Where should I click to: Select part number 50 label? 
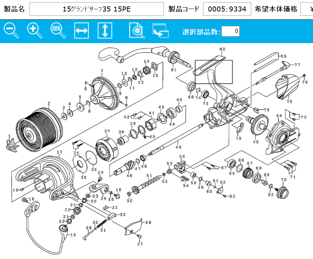tap(130, 200)
